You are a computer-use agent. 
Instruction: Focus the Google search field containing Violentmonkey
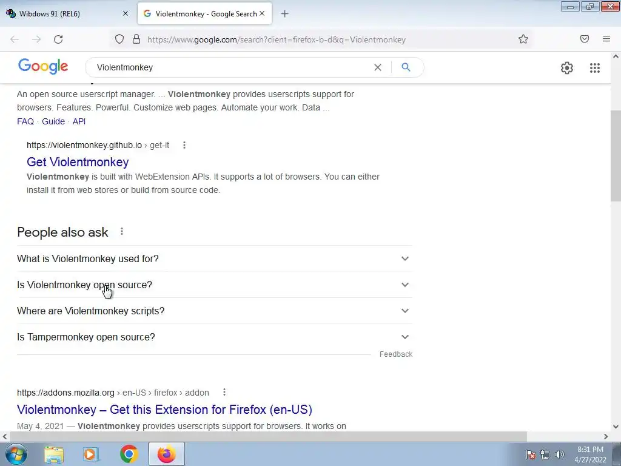232,67
